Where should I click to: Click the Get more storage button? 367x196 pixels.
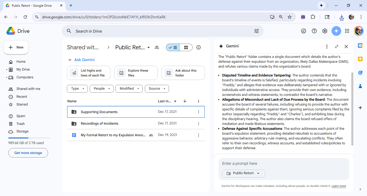click(x=28, y=153)
